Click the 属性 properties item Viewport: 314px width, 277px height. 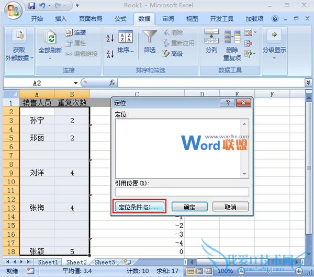(x=76, y=43)
